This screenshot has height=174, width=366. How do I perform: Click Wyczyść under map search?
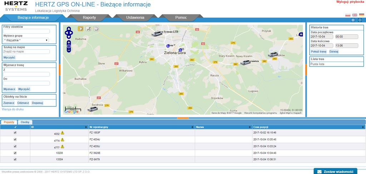pos(9,58)
